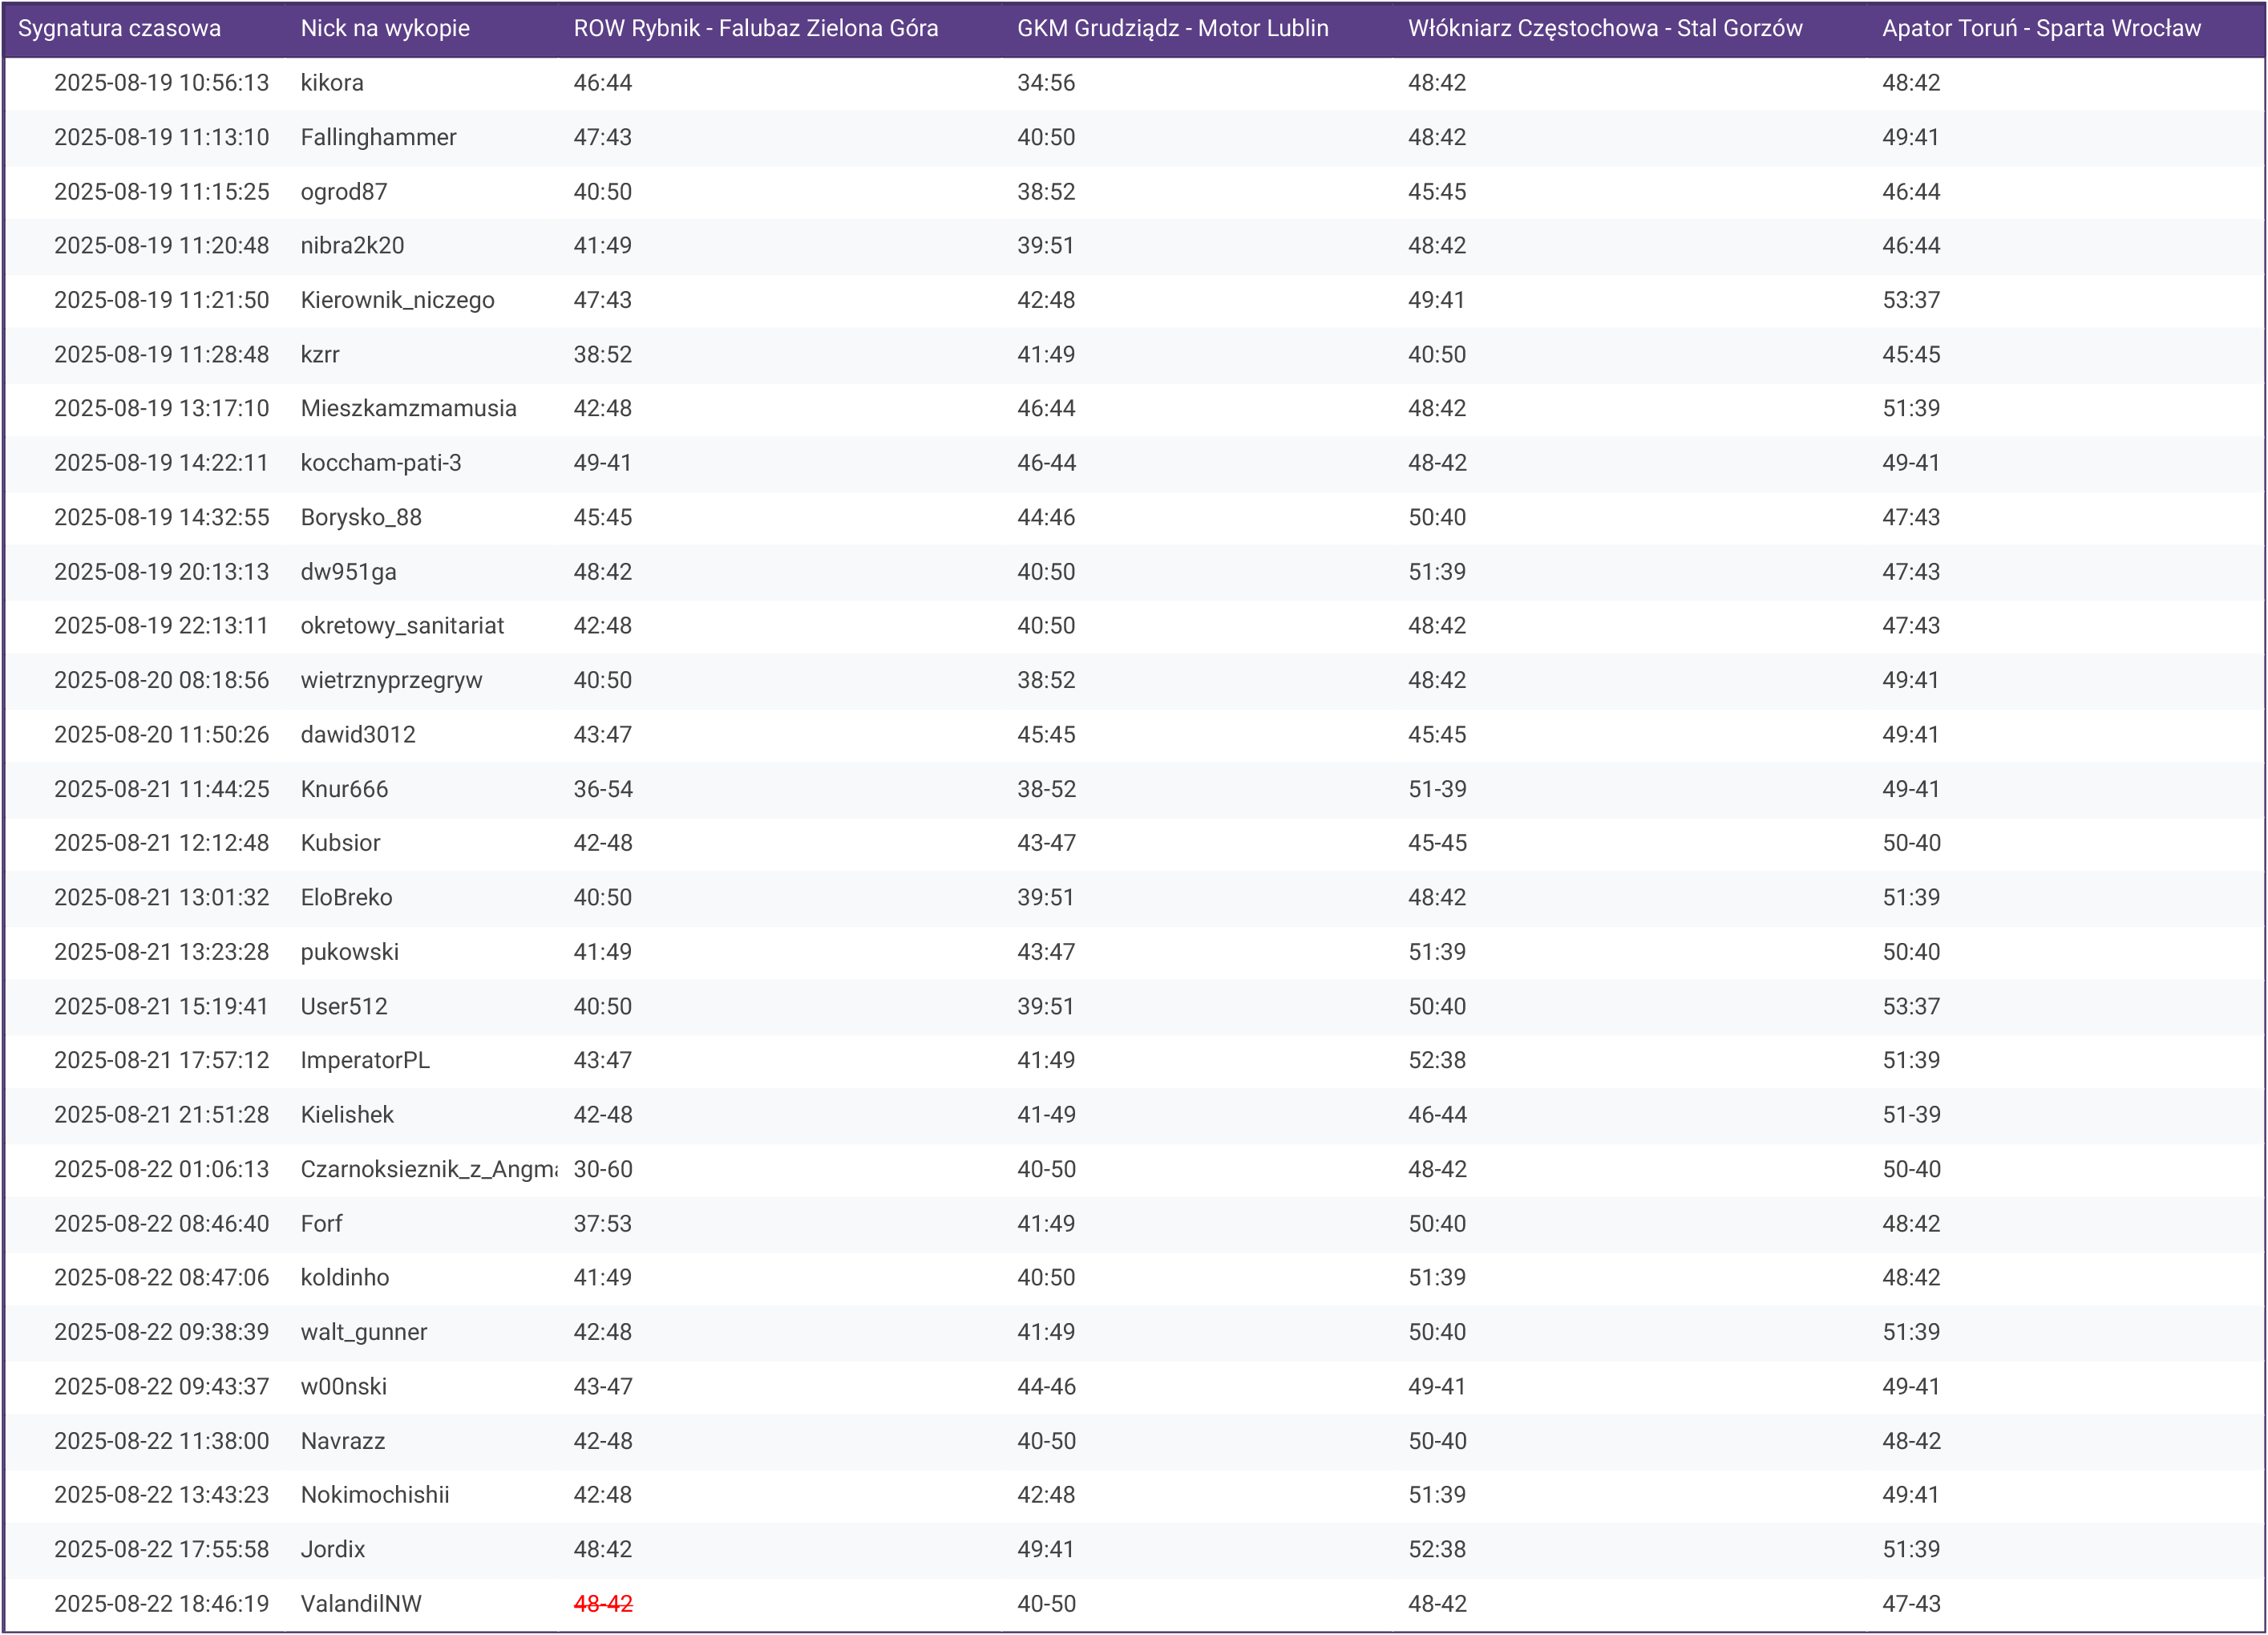
Task: Click the Fallinghammer nickname cell
Action: tap(378, 137)
